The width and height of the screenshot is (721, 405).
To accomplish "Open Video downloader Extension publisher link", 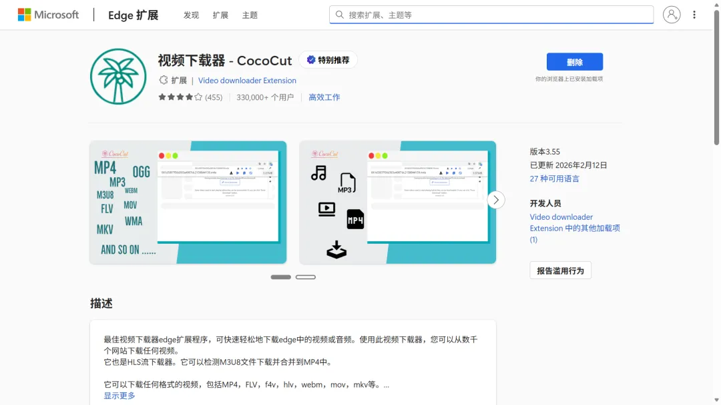I will [x=247, y=80].
